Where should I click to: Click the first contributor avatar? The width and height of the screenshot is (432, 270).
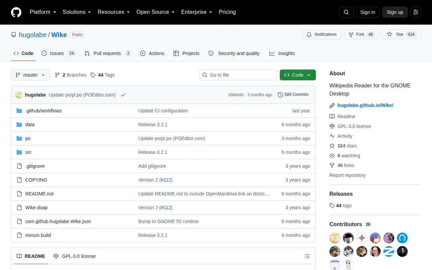(x=335, y=238)
